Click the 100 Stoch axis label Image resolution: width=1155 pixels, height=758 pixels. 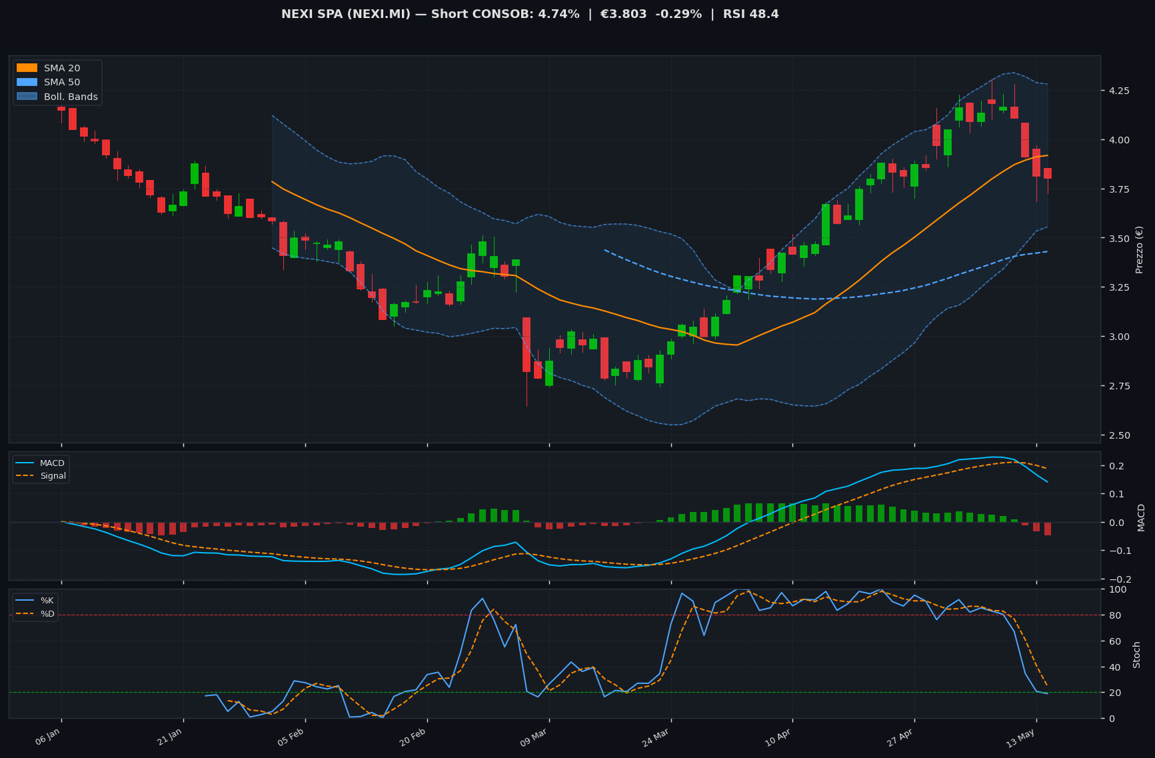click(x=1117, y=589)
